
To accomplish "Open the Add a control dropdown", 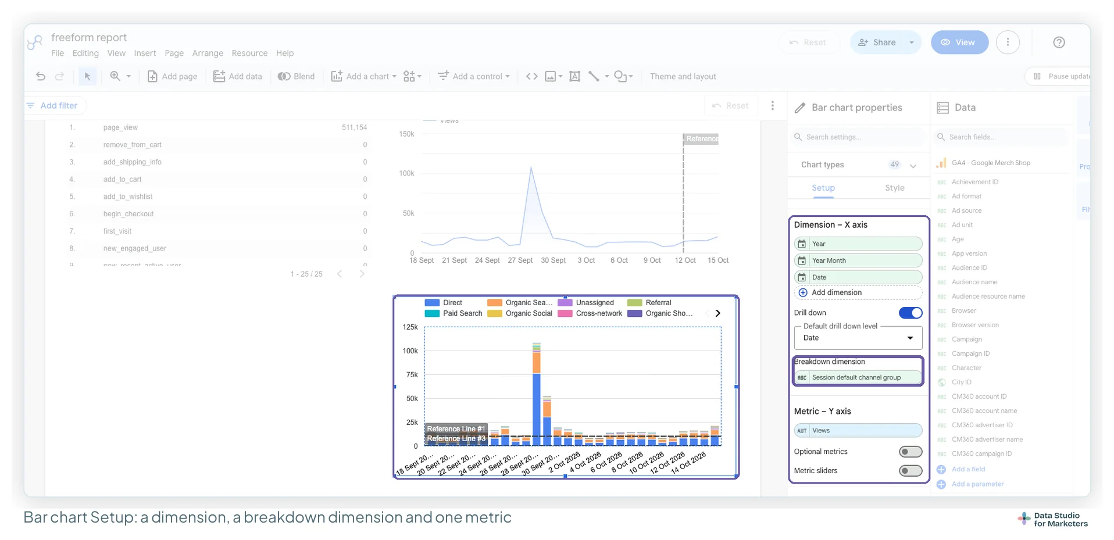I will (474, 76).
